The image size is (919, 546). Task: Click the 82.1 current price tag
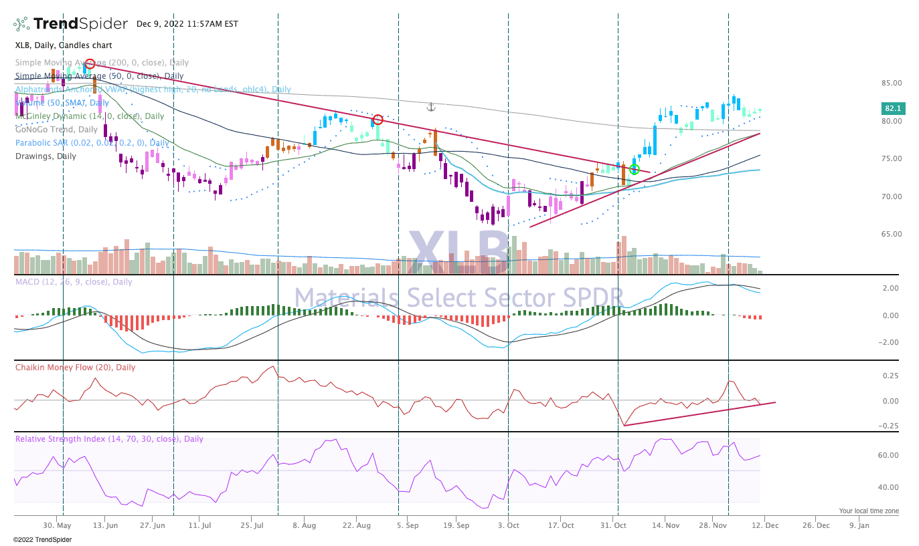[x=893, y=108]
